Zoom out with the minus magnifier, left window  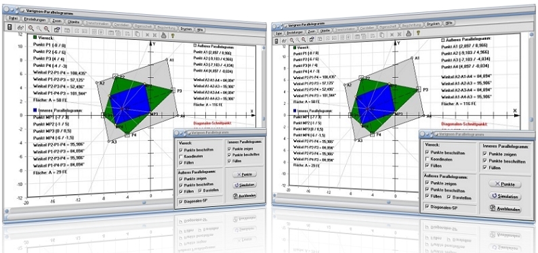click(x=47, y=29)
